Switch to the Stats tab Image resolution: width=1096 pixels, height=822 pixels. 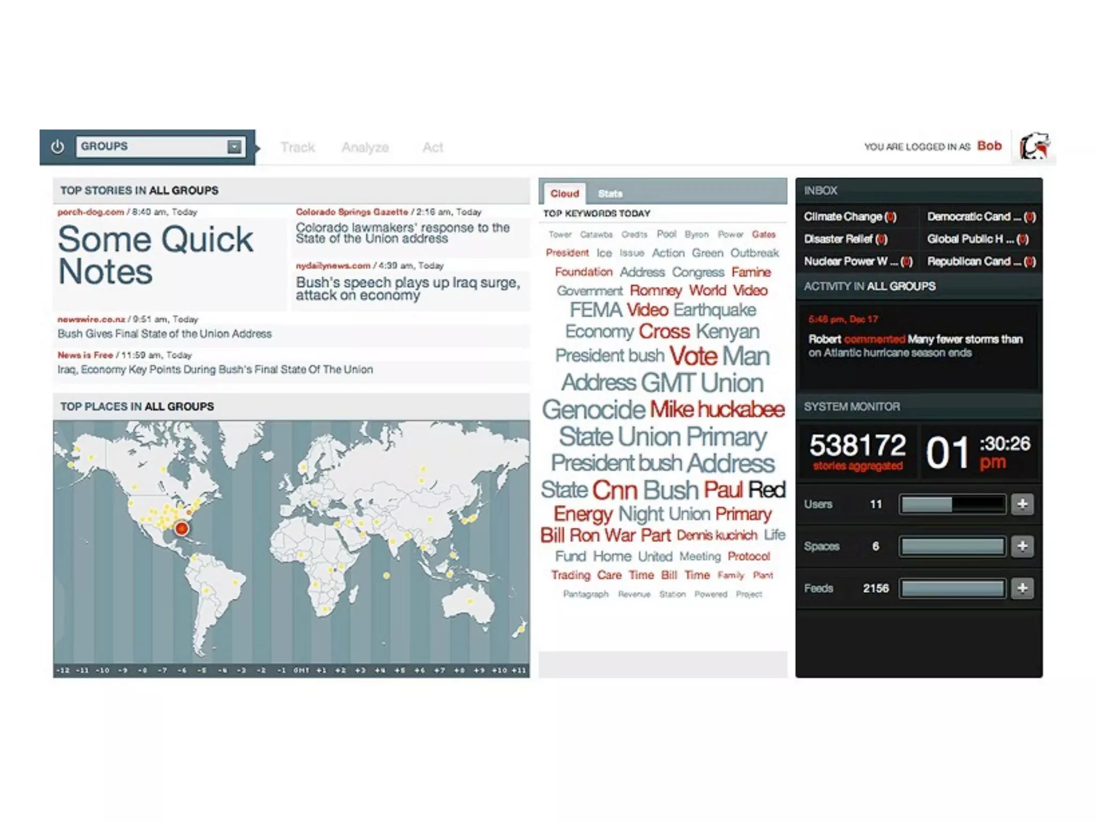tap(610, 194)
